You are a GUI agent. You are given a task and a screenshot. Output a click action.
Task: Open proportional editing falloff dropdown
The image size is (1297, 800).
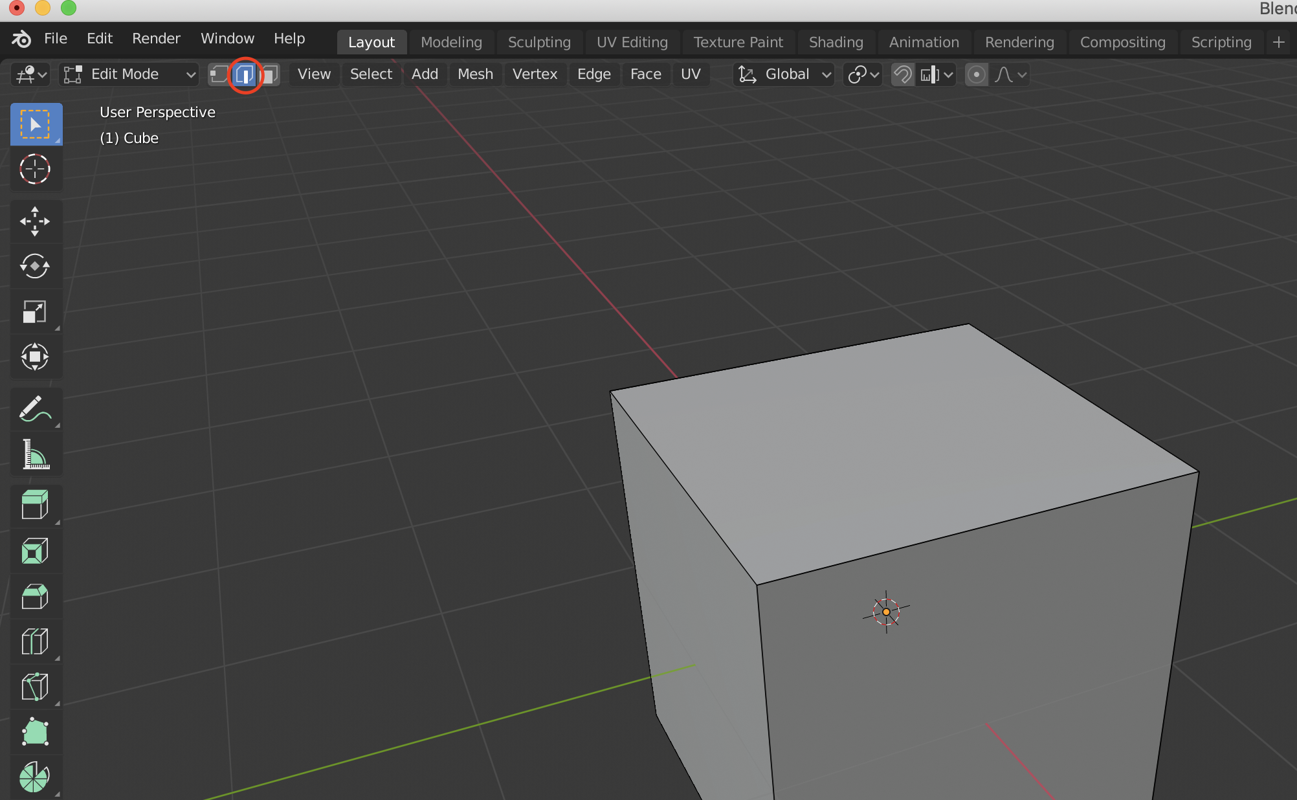(x=1010, y=74)
